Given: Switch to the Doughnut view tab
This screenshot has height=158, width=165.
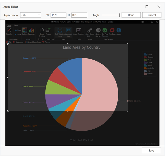Looking at the screenshot, I should (18, 42).
